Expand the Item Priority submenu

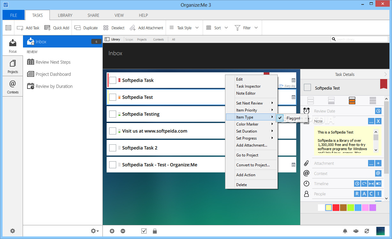pos(252,110)
